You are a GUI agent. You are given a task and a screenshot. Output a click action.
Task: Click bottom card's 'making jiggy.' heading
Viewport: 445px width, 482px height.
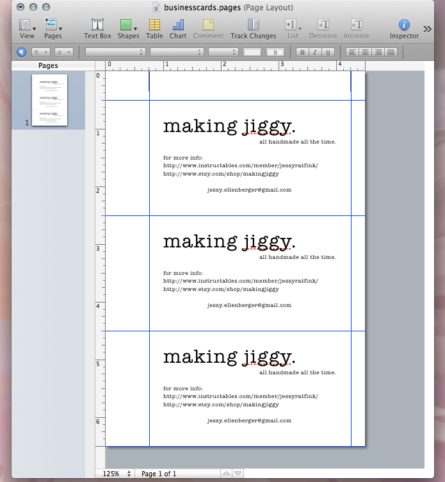coord(229,357)
